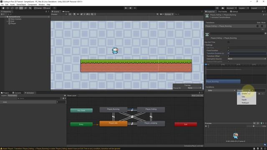Open the Assets menu
Screen dimensions: 267x150
[13, 5]
